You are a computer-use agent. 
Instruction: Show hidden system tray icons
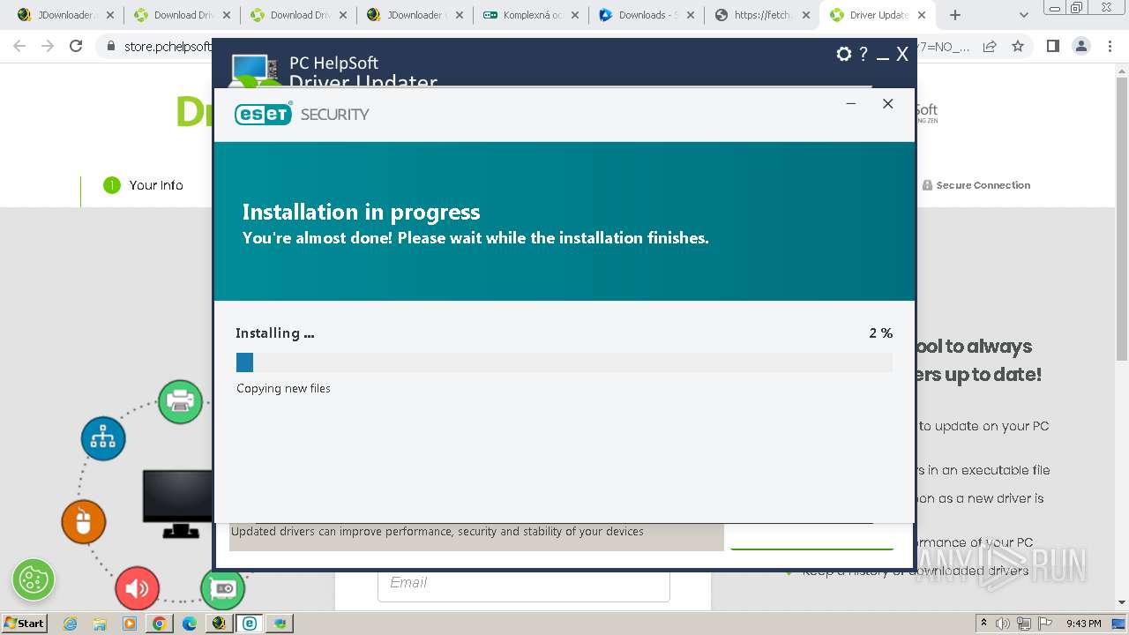pos(984,624)
